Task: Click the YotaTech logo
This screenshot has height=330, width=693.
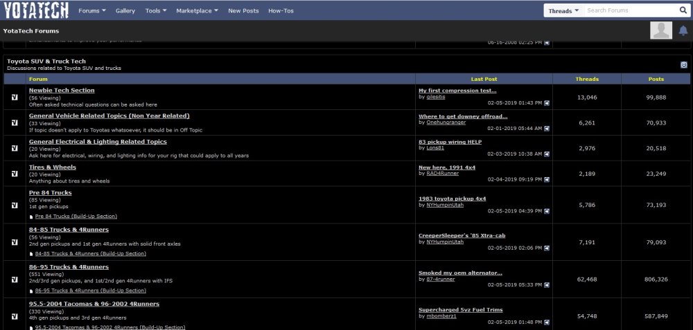Action: pos(36,10)
